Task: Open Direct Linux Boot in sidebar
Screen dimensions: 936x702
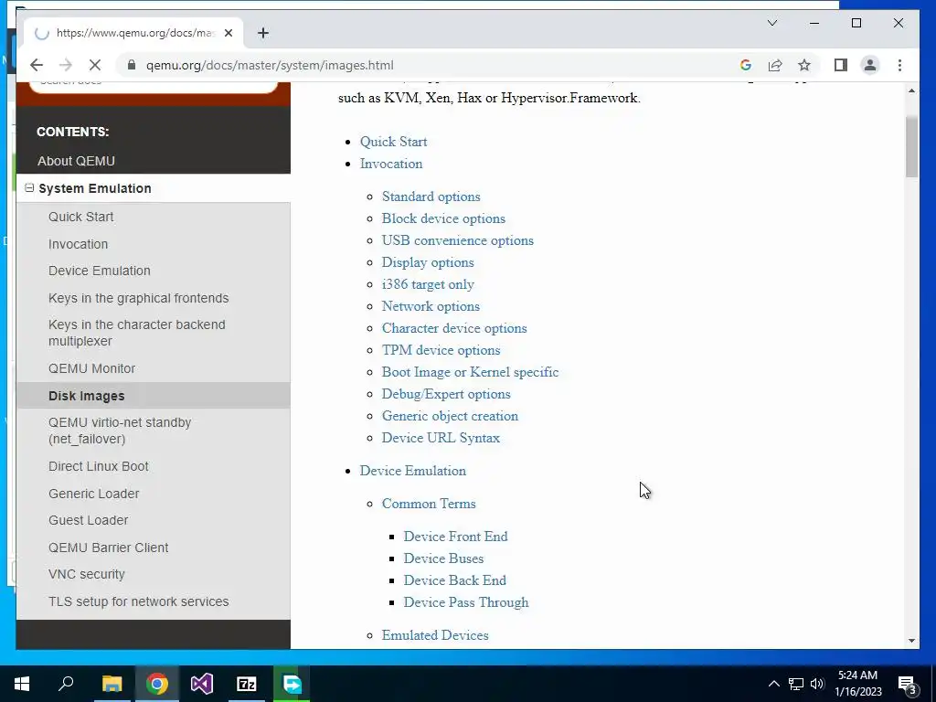Action: [x=99, y=466]
